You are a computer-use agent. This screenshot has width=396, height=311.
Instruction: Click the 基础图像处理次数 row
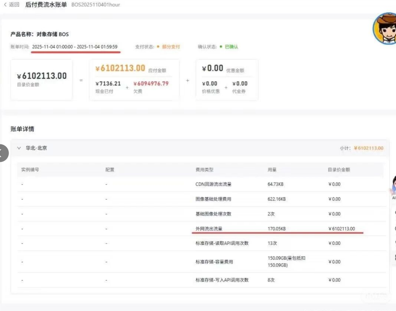(x=201, y=214)
